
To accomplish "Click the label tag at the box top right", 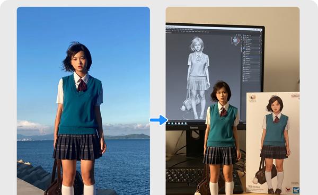I will pyautogui.click(x=295, y=96).
